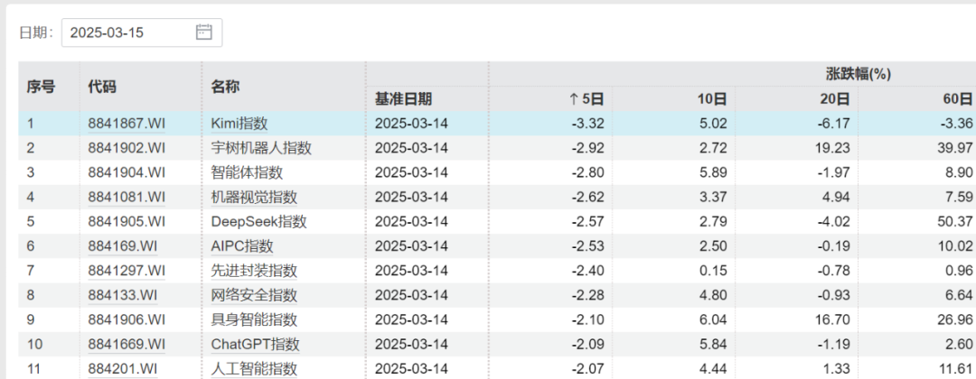Select the 10日 value 5.89

(x=714, y=172)
